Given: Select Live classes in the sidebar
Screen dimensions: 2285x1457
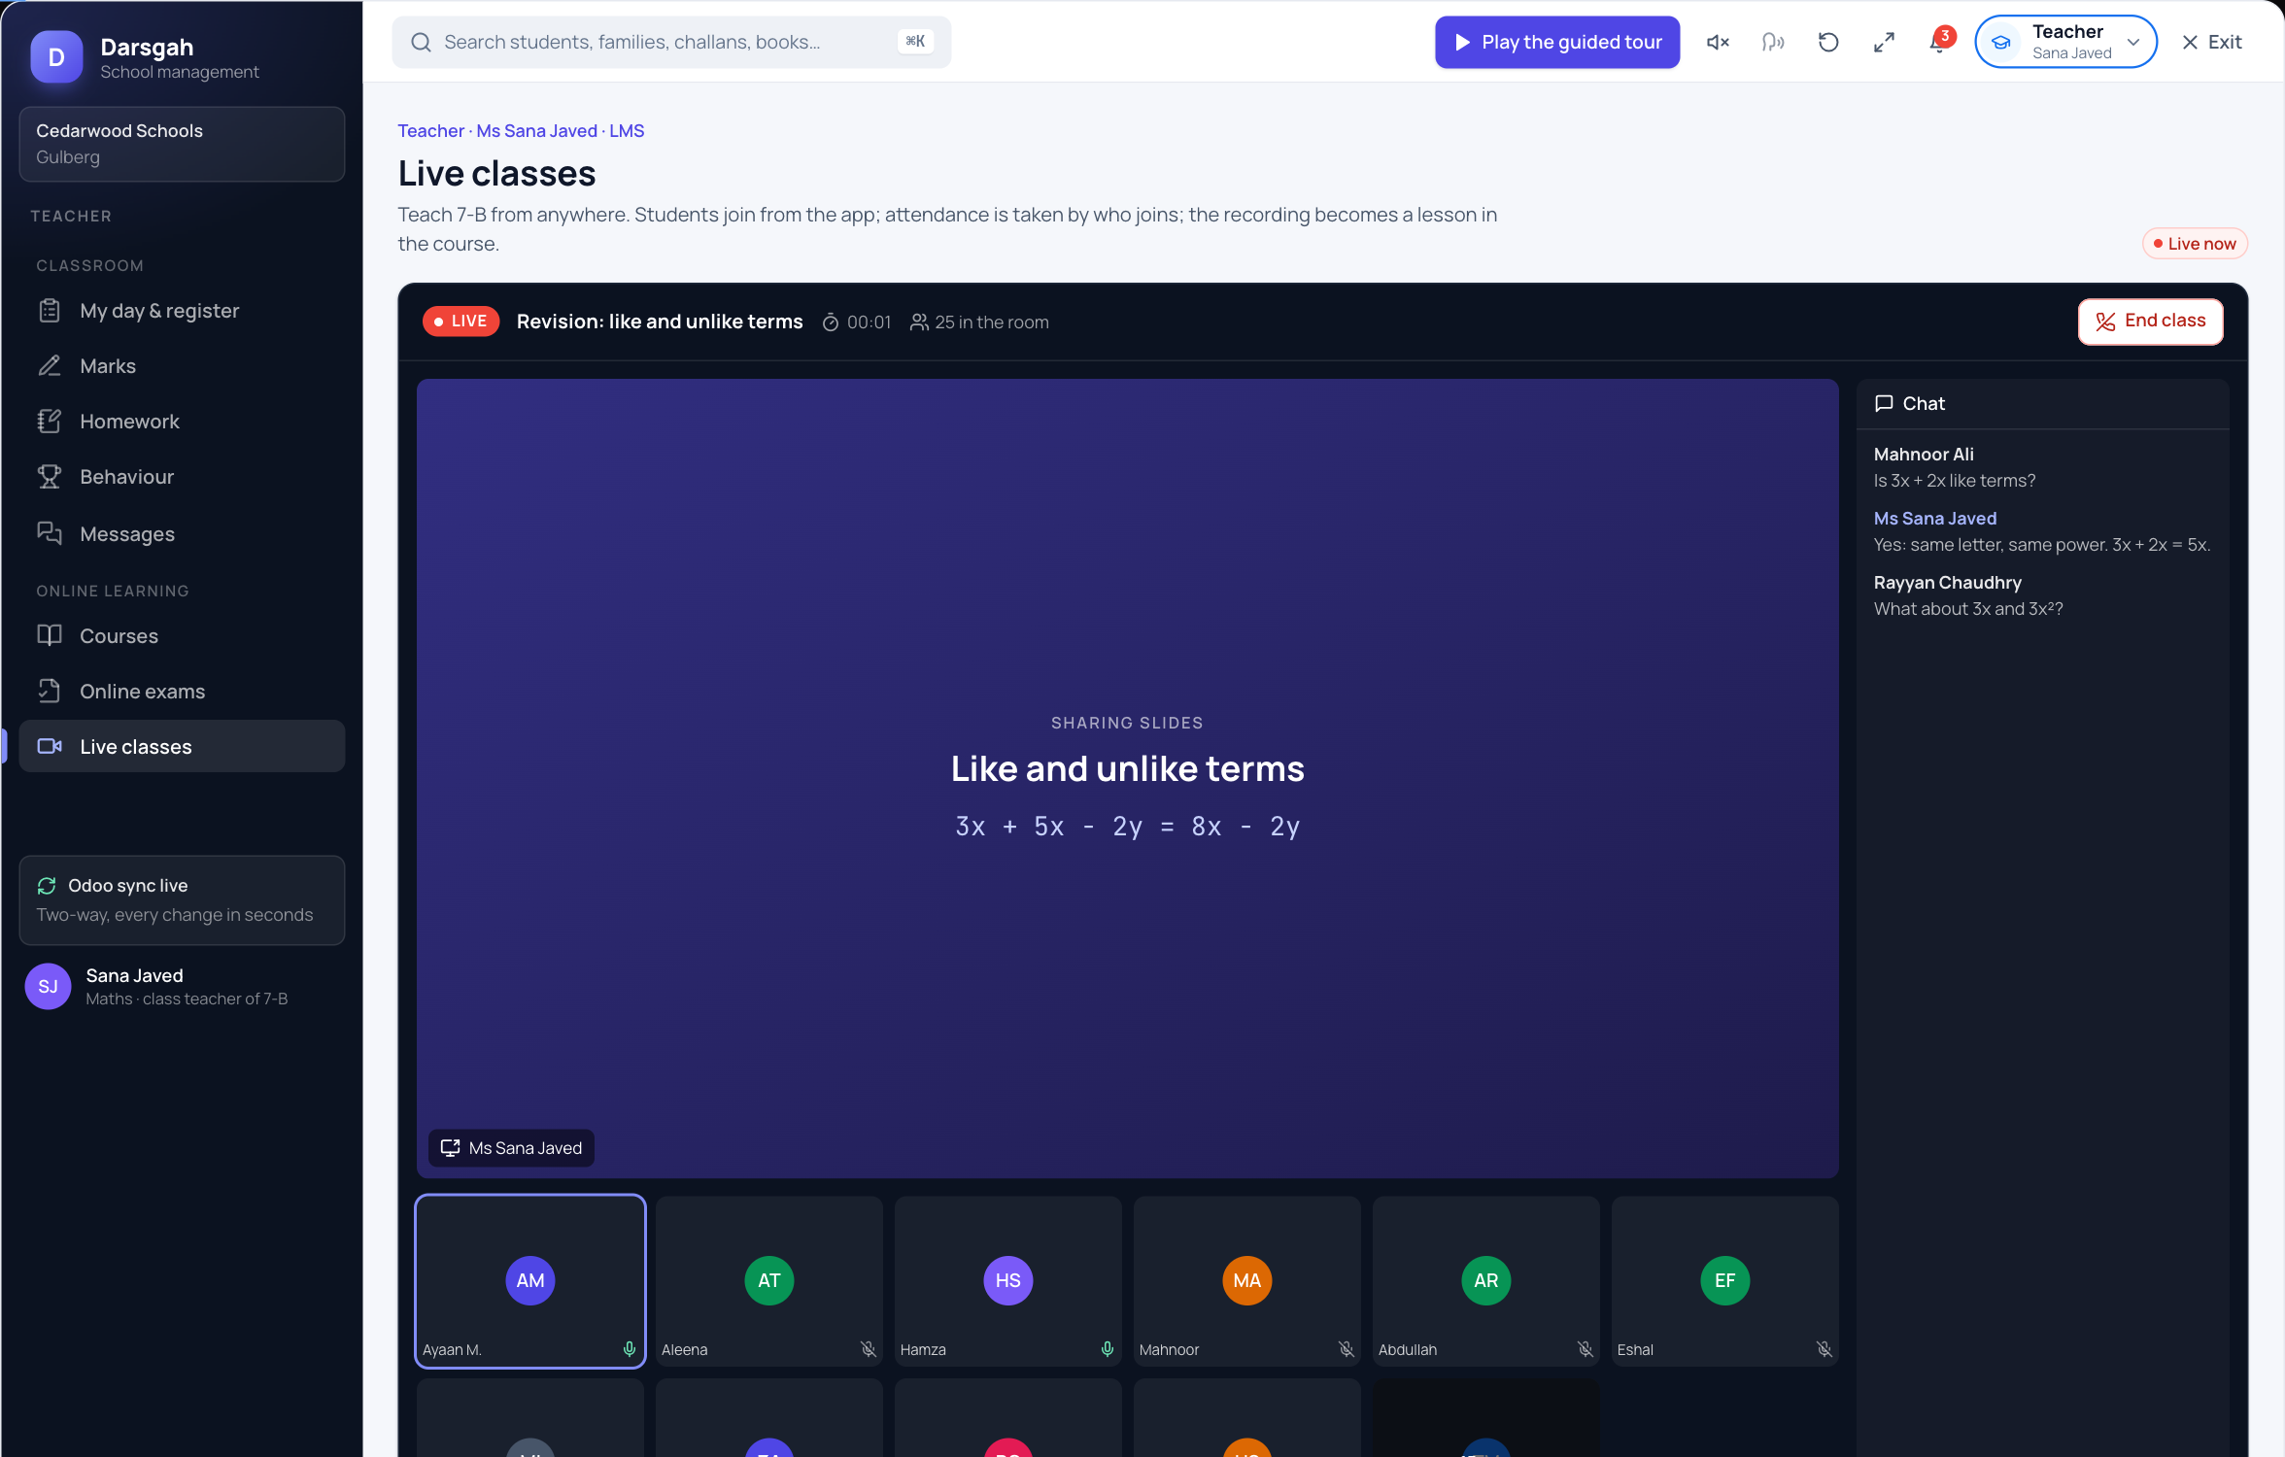Looking at the screenshot, I should point(182,746).
